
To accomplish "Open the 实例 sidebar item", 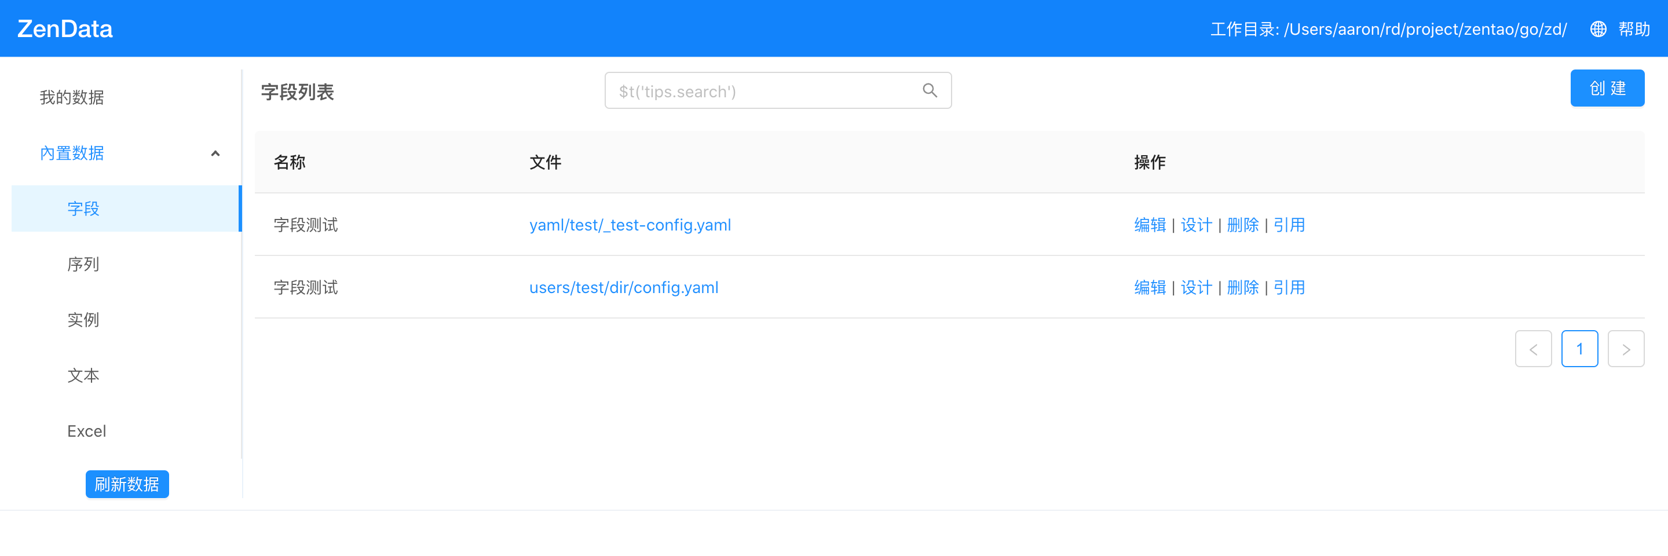I will point(83,320).
